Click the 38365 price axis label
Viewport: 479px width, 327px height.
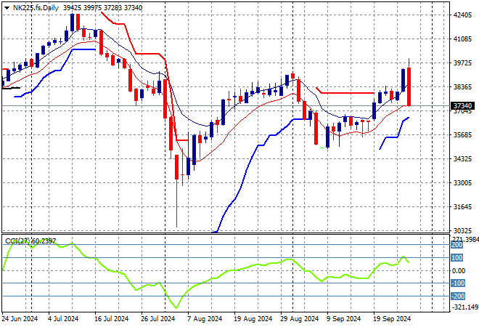pyautogui.click(x=462, y=87)
